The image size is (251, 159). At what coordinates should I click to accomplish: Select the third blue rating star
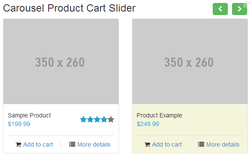tap(97, 120)
